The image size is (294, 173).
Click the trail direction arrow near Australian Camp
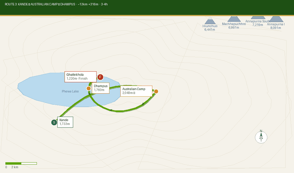pos(143,104)
